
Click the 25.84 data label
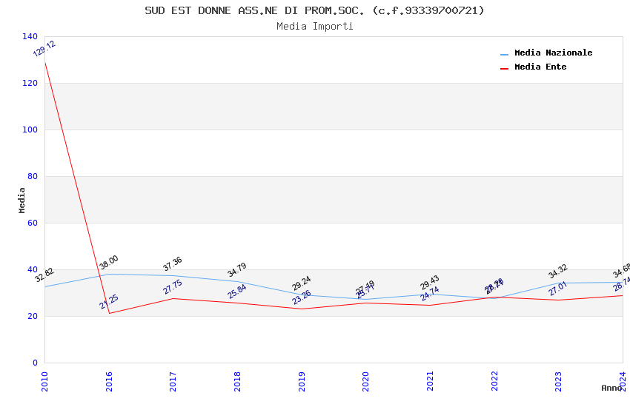(x=237, y=292)
